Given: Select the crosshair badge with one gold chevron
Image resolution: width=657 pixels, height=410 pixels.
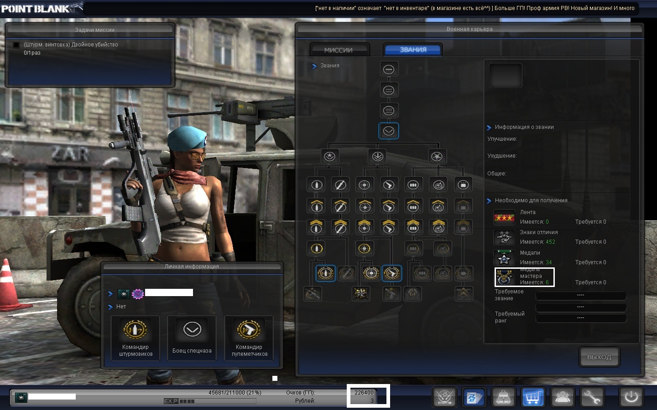Looking at the screenshot, I should 365,206.
